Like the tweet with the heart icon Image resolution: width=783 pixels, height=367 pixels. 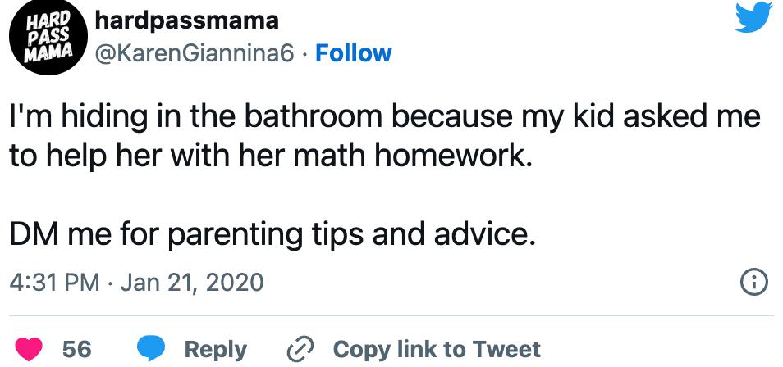[33, 348]
